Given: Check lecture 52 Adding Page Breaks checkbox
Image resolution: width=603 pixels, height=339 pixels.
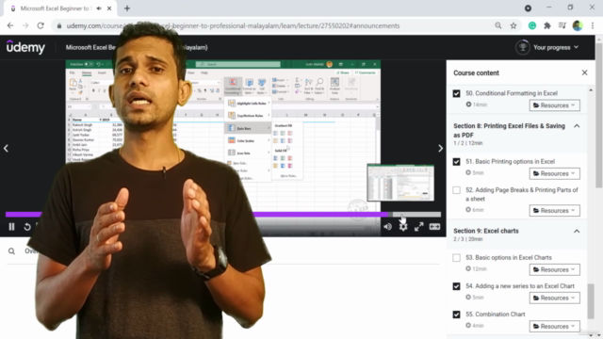Looking at the screenshot, I should pos(456,190).
